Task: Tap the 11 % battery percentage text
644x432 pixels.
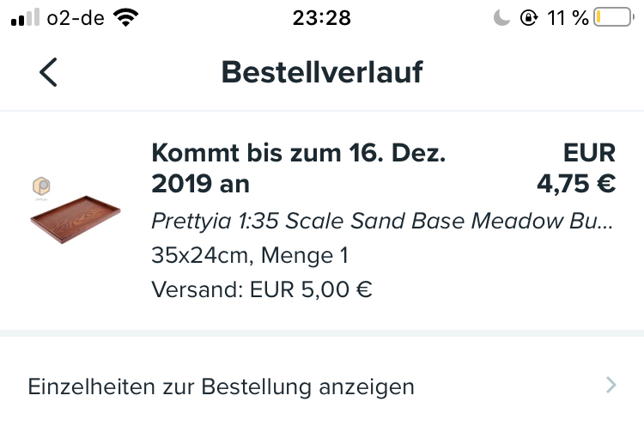Action: (567, 18)
